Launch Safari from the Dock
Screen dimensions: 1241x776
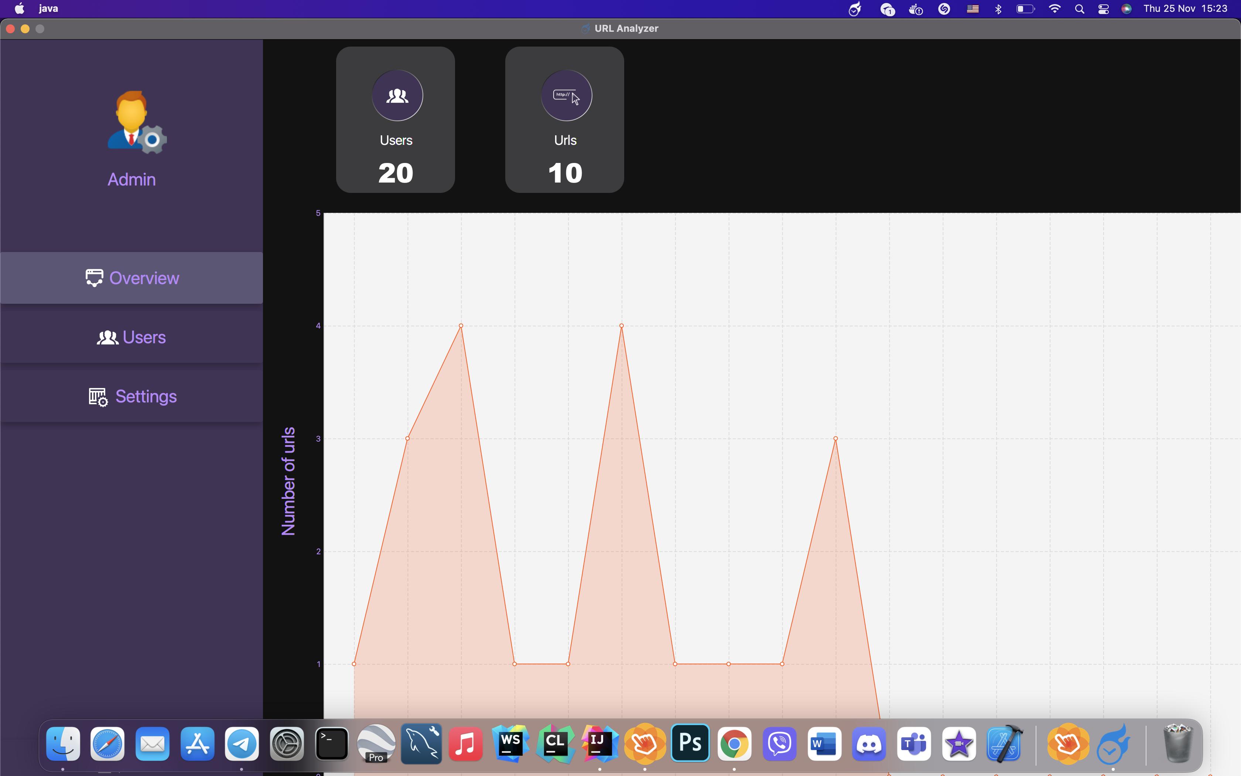click(108, 743)
